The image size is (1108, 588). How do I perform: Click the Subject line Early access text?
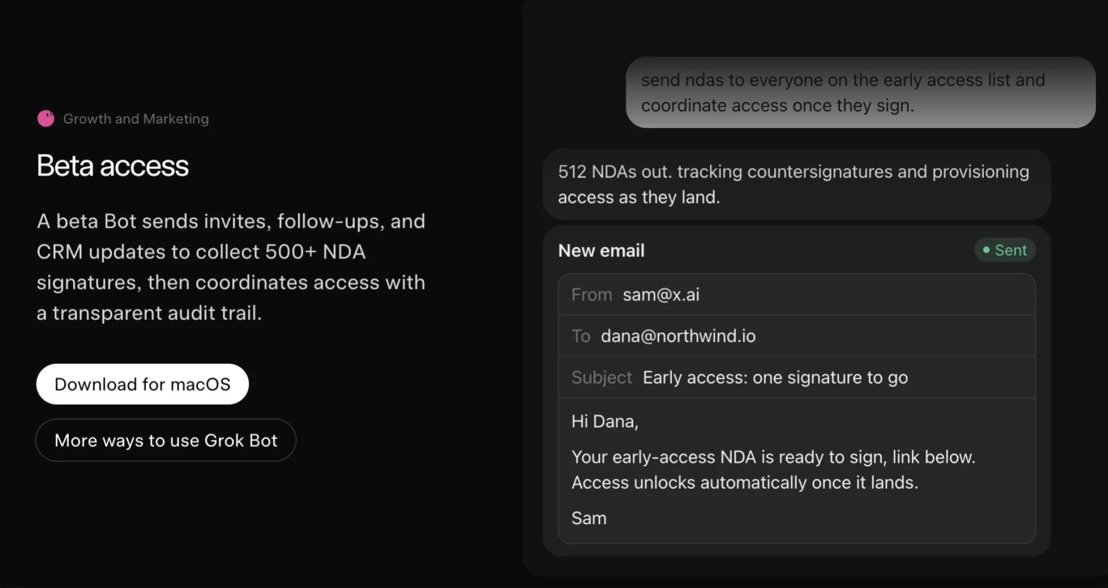point(775,378)
